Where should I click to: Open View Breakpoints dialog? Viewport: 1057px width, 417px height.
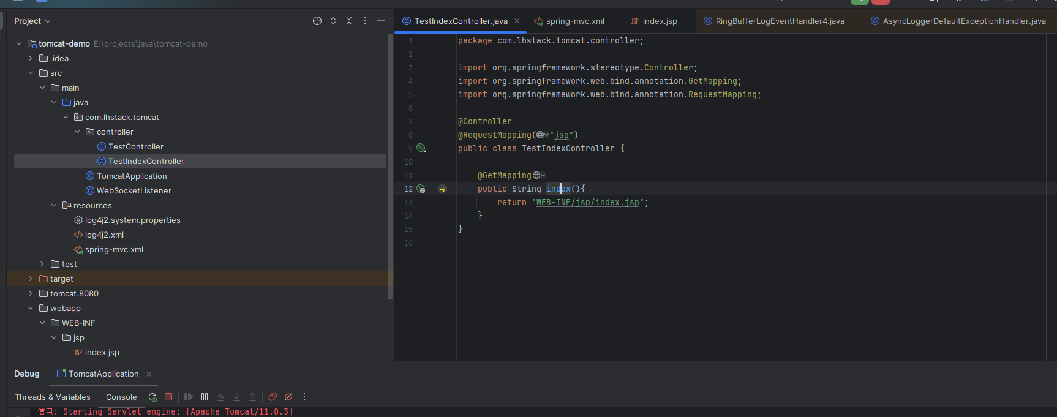(273, 397)
